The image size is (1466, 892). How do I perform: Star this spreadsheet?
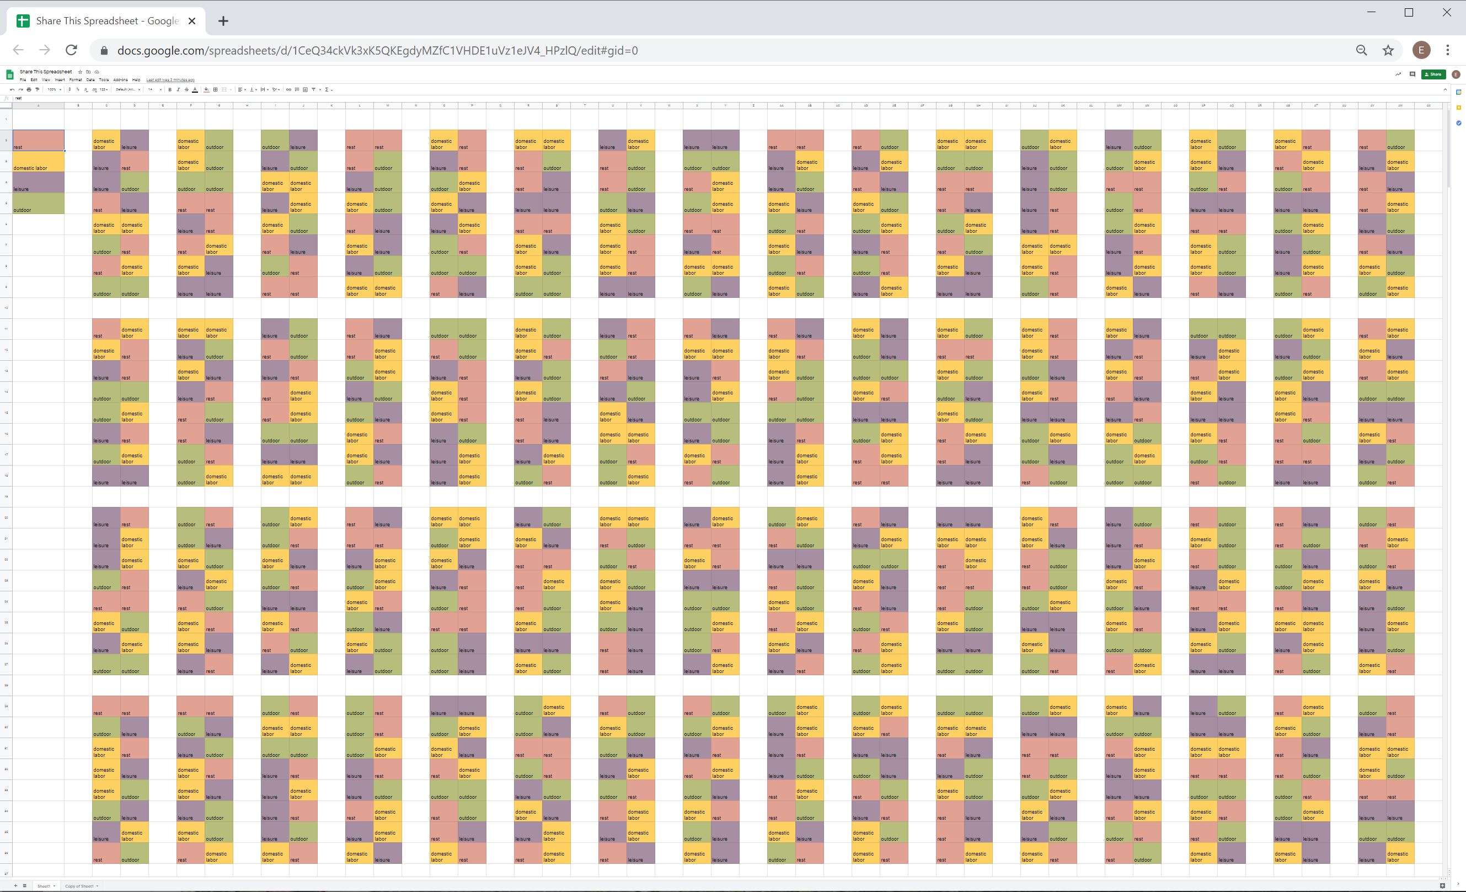coord(81,72)
